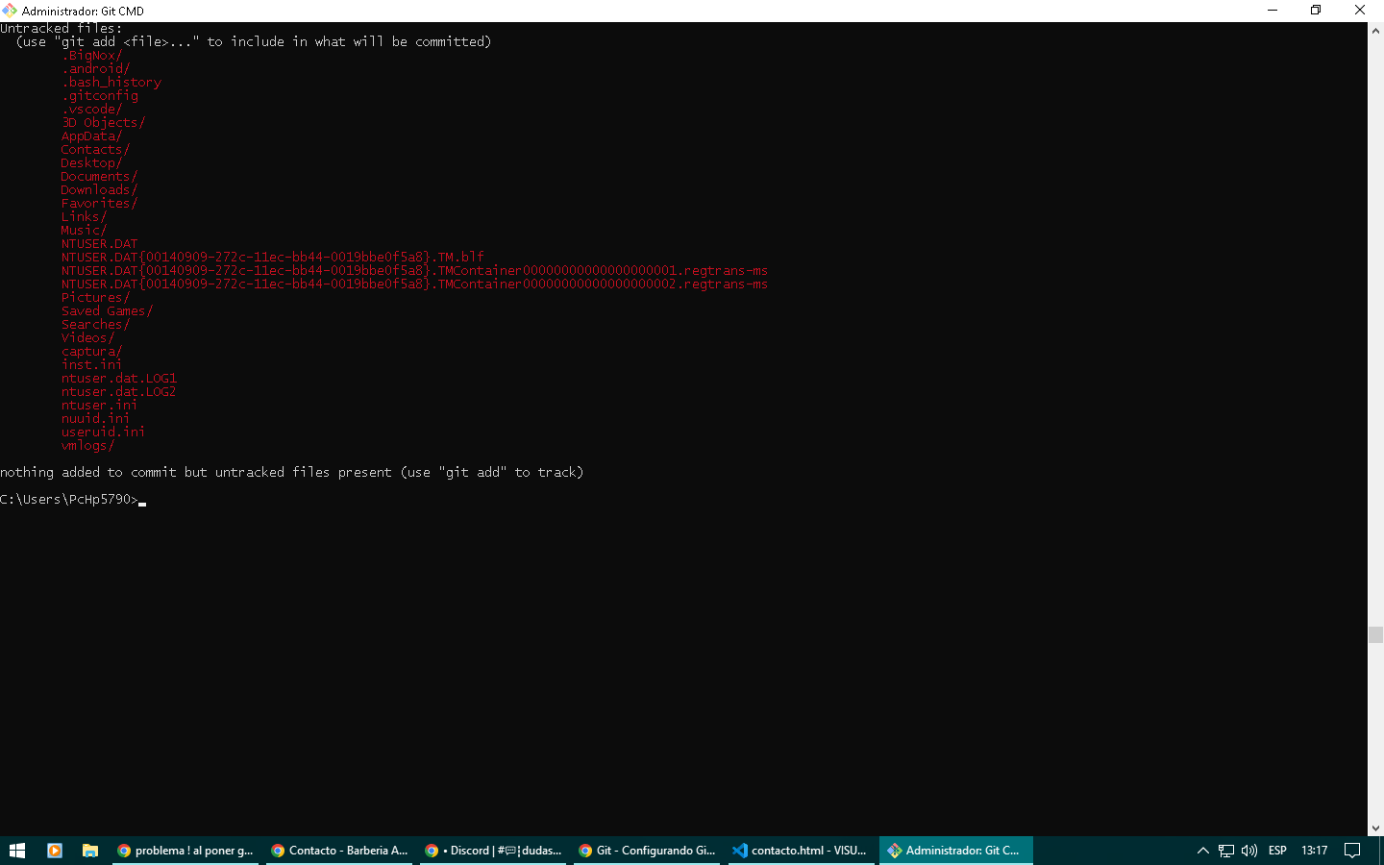Open File Explorer from the taskbar
Image resolution: width=1384 pixels, height=865 pixels.
(90, 851)
